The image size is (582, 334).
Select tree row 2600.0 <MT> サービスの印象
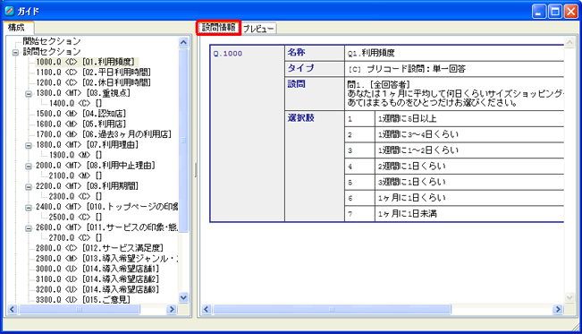tap(107, 227)
